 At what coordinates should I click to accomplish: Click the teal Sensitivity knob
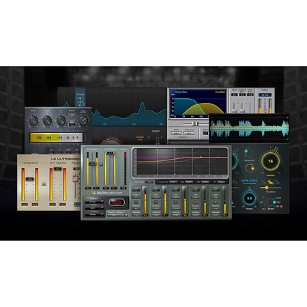[248, 153]
